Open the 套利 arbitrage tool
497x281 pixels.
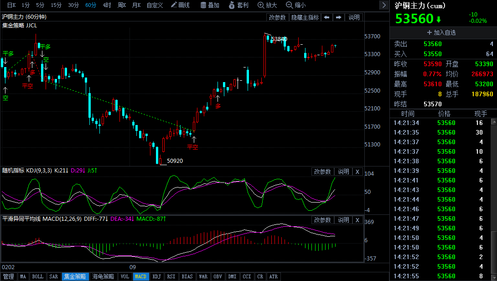[x=238, y=5]
